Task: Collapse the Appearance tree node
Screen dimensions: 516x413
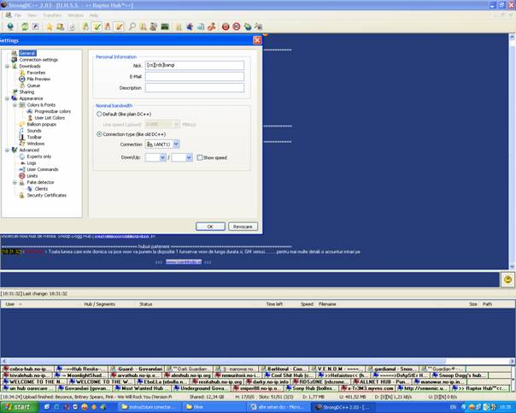Action: (7, 98)
